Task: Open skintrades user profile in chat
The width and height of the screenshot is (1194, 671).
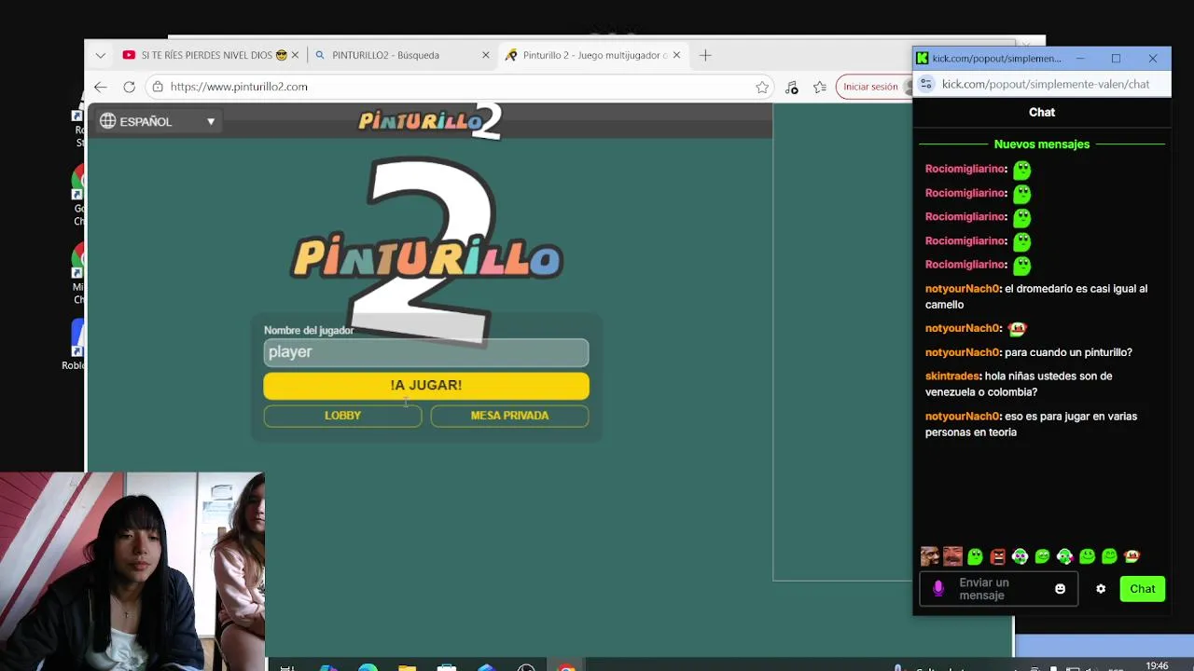Action: (x=952, y=377)
